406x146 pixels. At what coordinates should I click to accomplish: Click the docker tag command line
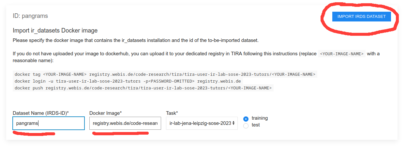pos(165,74)
